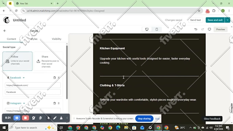Choose the Share social type

tap(48, 61)
